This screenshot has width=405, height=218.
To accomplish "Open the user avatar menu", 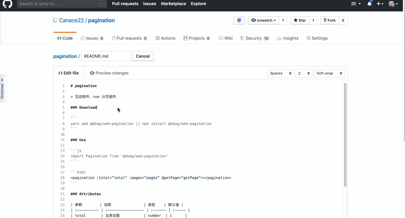I will 393,4.
